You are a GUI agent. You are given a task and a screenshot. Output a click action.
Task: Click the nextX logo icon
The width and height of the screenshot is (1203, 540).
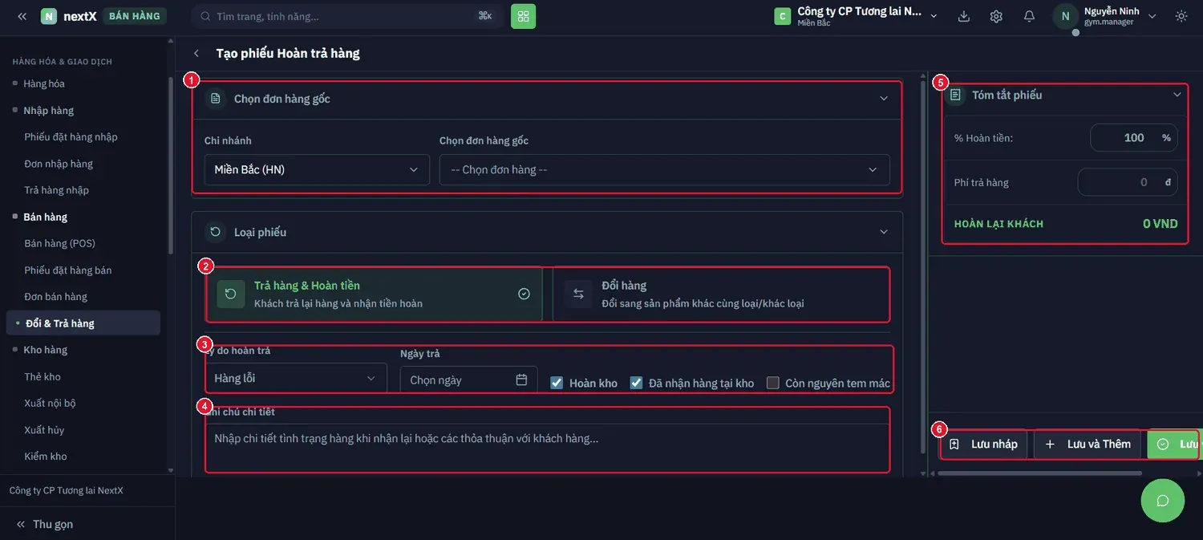[49, 16]
